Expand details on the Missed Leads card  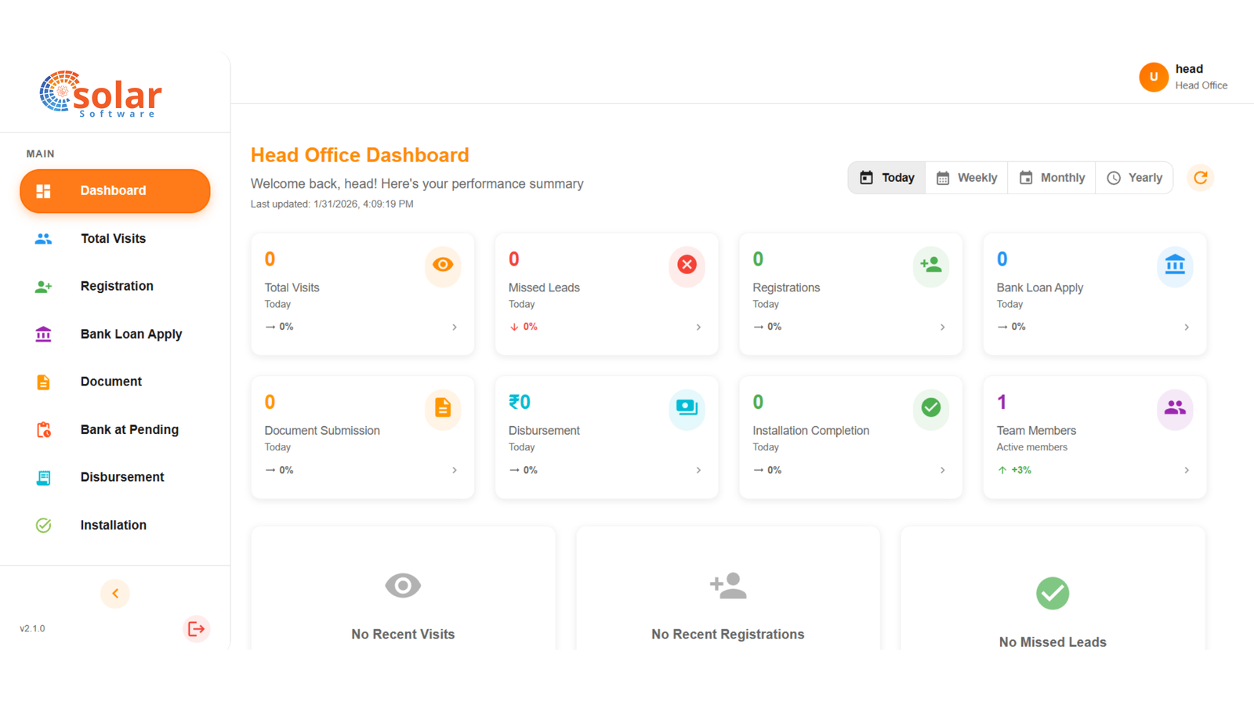tap(698, 327)
